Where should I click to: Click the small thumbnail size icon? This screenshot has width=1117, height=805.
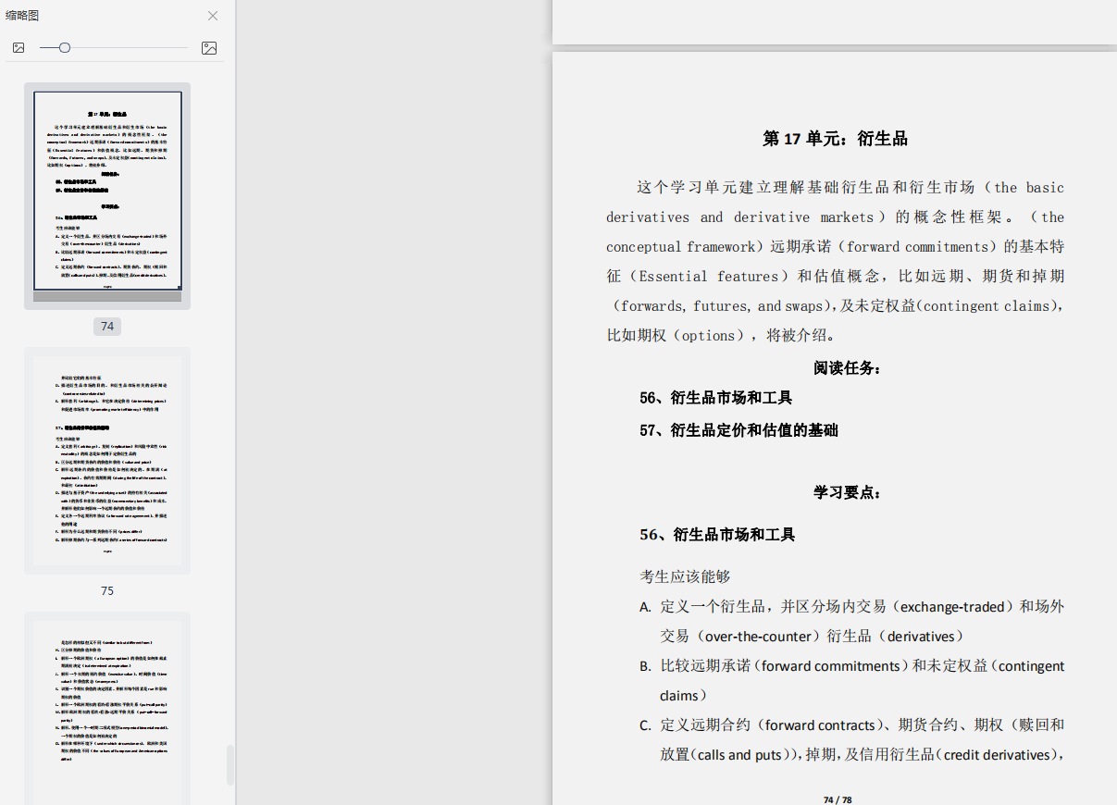pyautogui.click(x=19, y=48)
